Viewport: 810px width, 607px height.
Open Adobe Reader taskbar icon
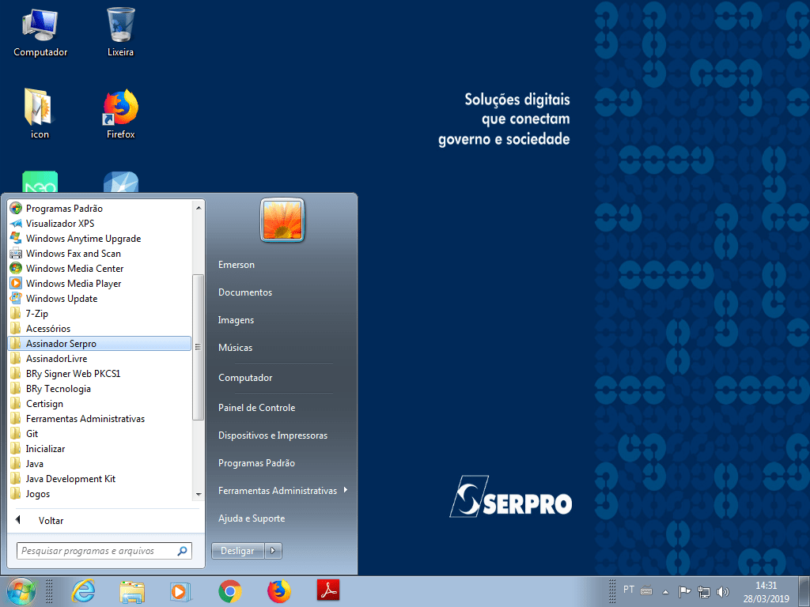click(328, 591)
